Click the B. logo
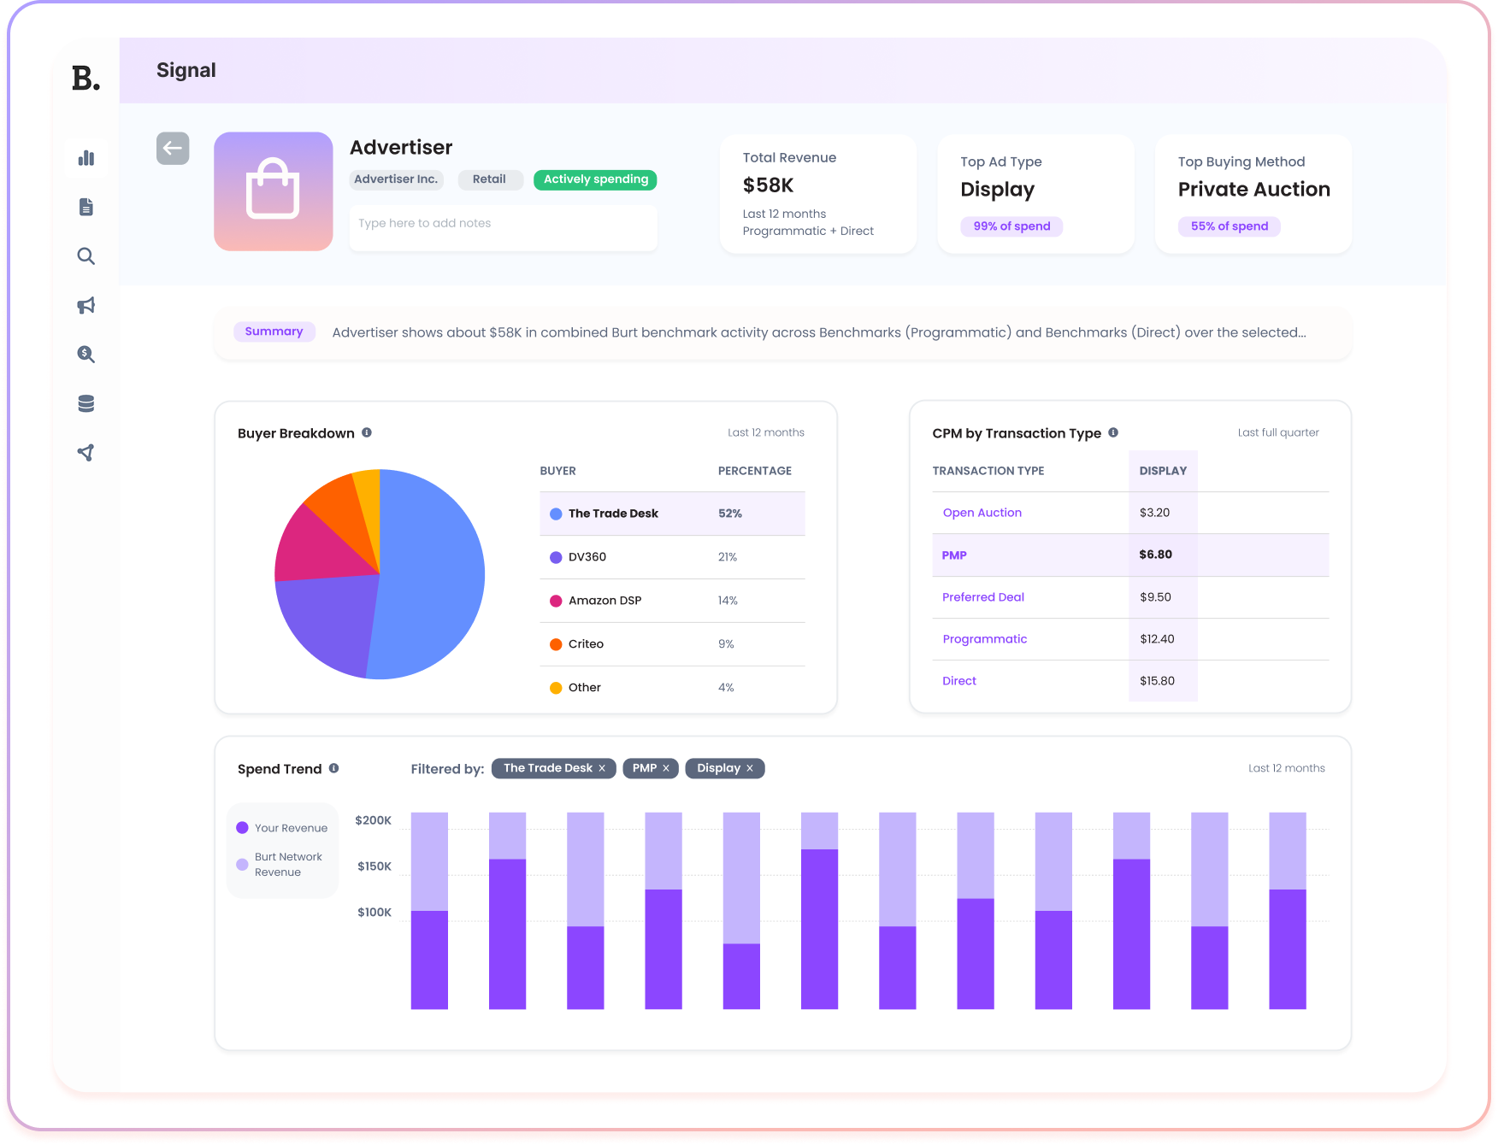The width and height of the screenshot is (1498, 1145). click(86, 79)
